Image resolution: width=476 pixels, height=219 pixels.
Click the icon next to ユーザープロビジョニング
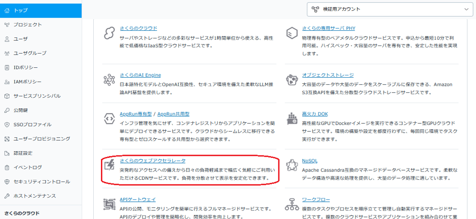coord(7,139)
